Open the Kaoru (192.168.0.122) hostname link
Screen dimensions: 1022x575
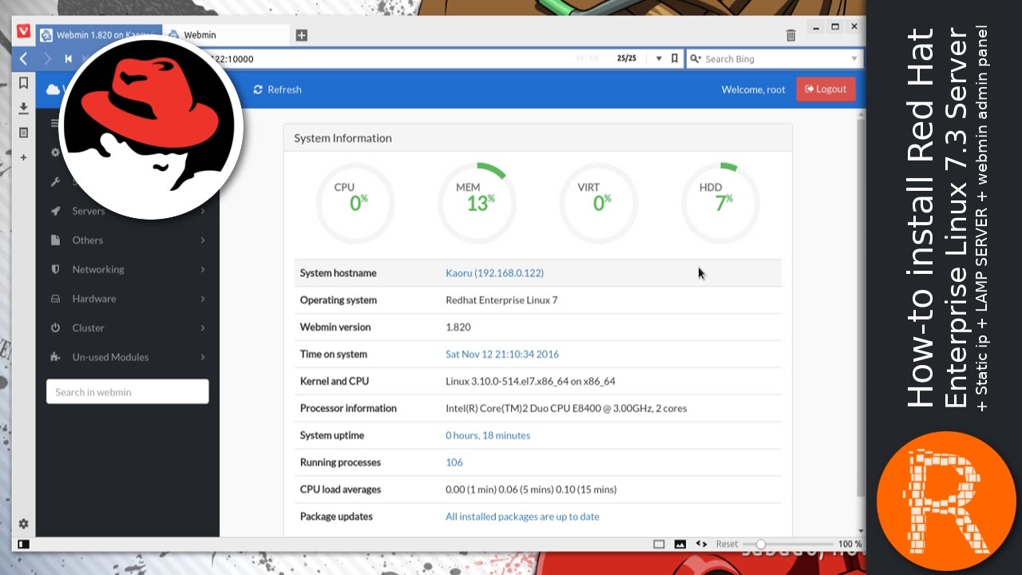click(x=494, y=273)
